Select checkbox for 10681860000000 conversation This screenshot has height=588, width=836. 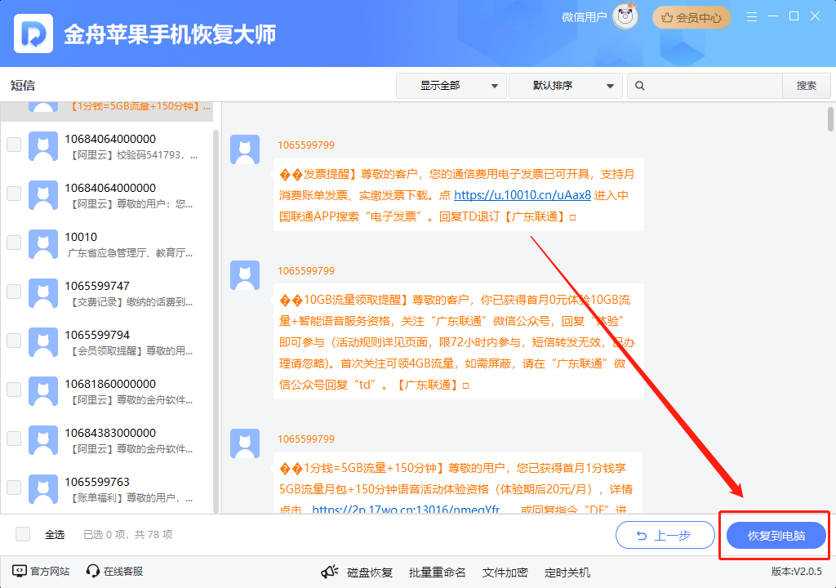tap(14, 390)
